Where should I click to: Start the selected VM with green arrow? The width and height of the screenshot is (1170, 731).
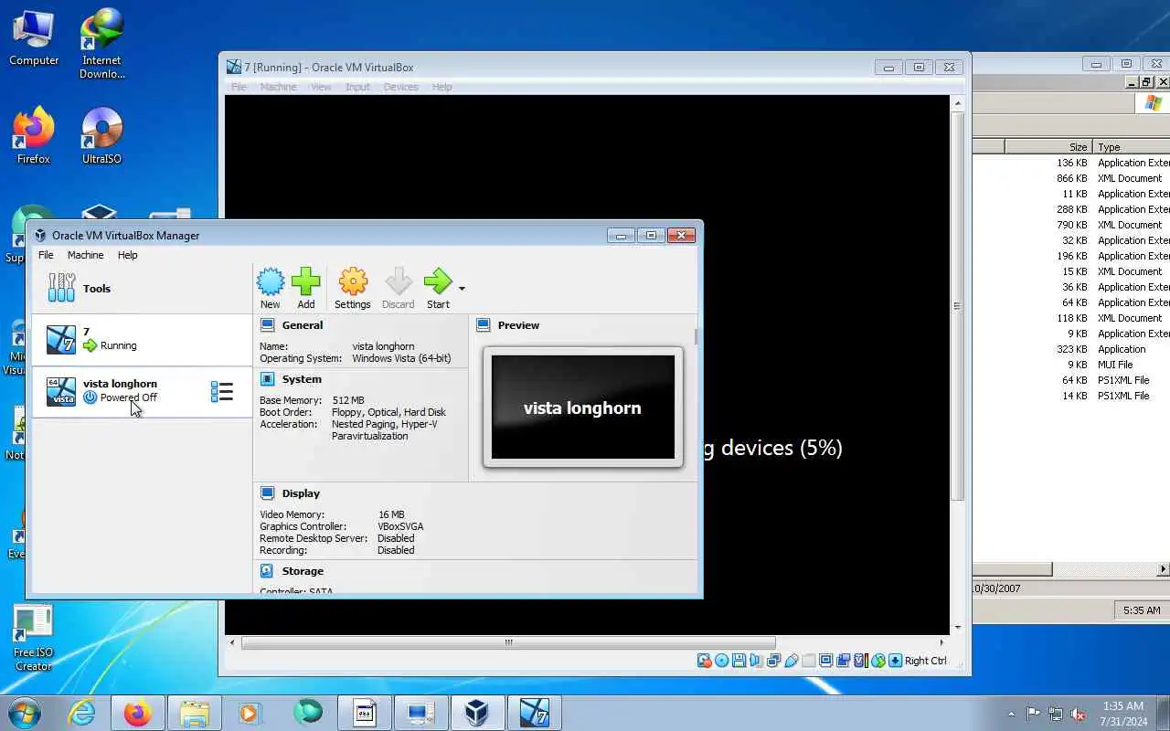438,282
